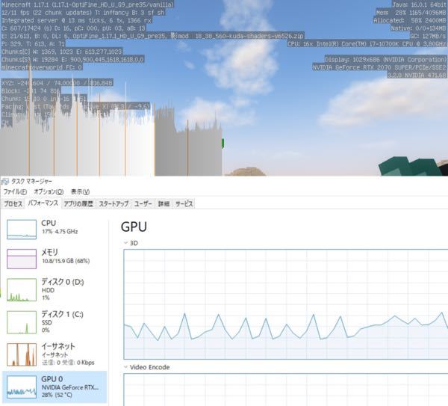Image resolution: width=448 pixels, height=406 pixels.
Task: Select the CPU mini graph thumbnail
Action: pyautogui.click(x=22, y=230)
